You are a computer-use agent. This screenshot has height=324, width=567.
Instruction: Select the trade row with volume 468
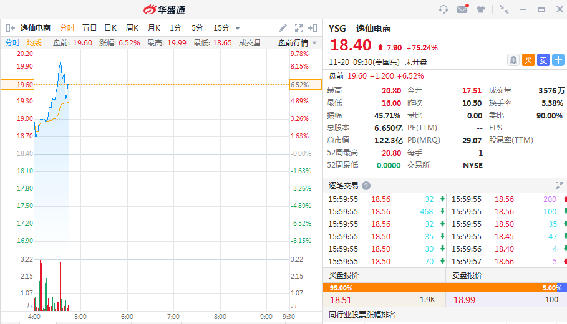click(386, 212)
